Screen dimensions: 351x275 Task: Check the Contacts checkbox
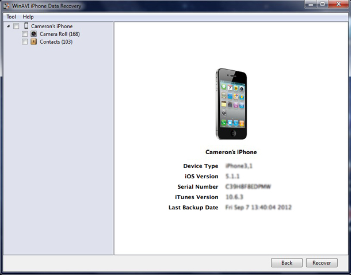tap(25, 42)
